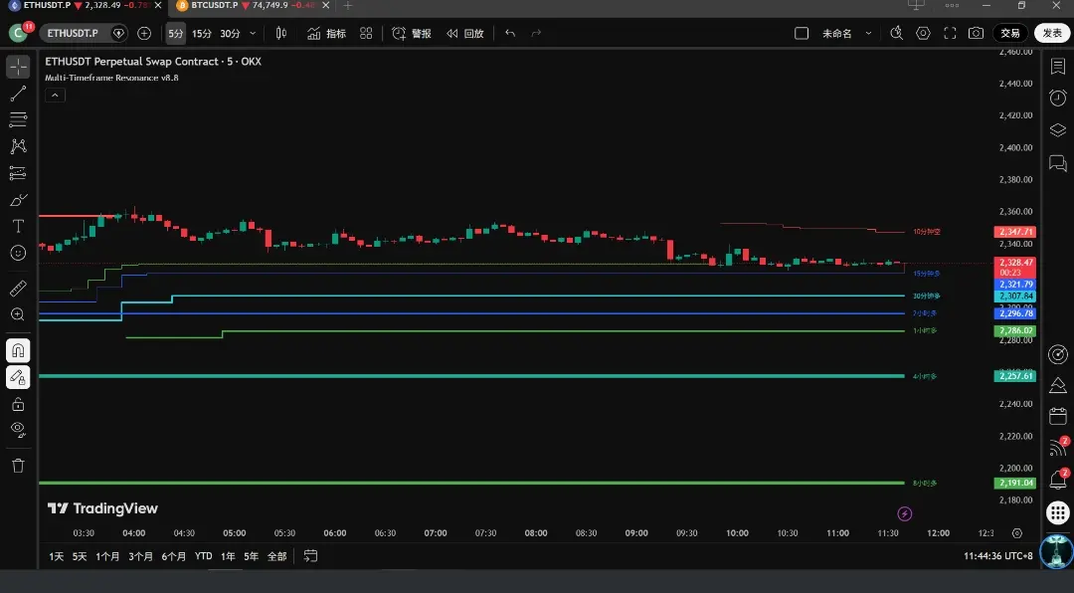Screen dimensions: 1074x593
Task: Open the calendar panel
Action: click(x=1057, y=416)
